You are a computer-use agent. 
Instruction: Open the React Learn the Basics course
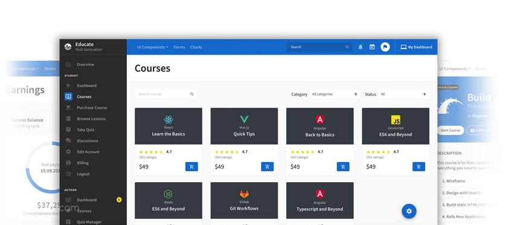[x=169, y=126]
